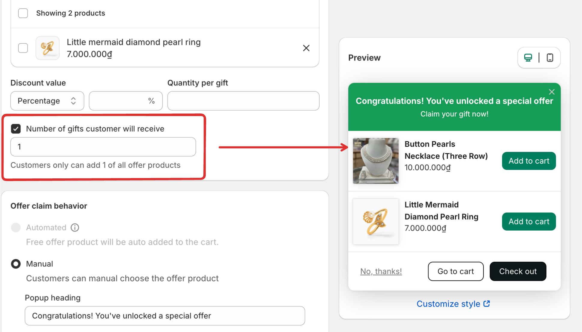This screenshot has height=332, width=582.
Task: Remove Little mermaid diamond pearl ring product
Action: click(x=306, y=48)
